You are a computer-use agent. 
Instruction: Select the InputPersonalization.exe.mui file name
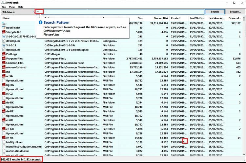pos(24,147)
